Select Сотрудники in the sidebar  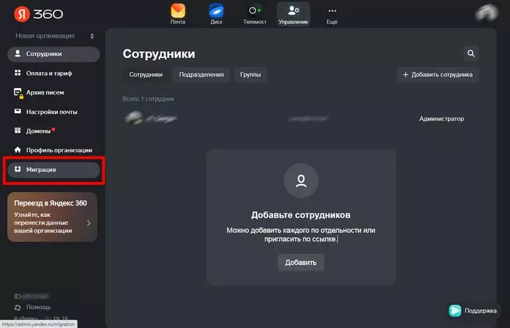[54, 54]
